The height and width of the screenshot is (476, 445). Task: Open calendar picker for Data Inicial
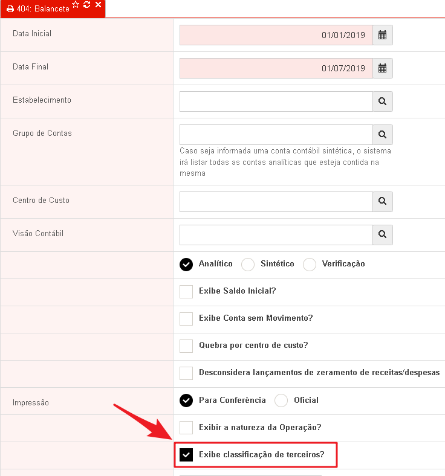pos(383,35)
